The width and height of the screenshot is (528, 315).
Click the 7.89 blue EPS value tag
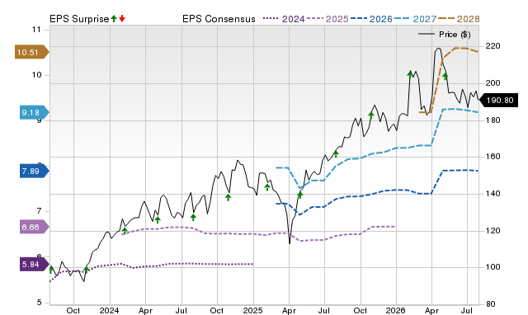click(35, 172)
